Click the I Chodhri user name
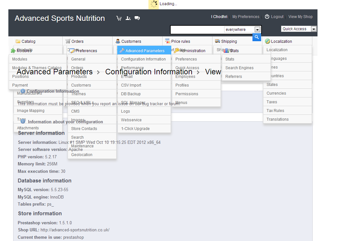 (x=219, y=17)
